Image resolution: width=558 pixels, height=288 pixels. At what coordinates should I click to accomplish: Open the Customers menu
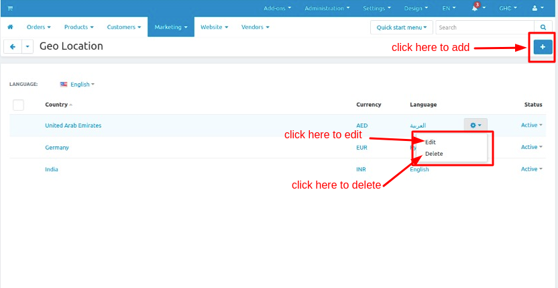pyautogui.click(x=124, y=27)
